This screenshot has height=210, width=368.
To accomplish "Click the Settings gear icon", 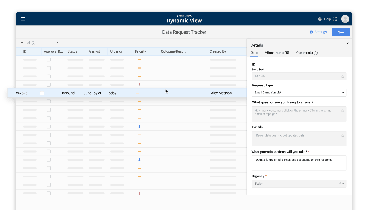I will [311, 32].
